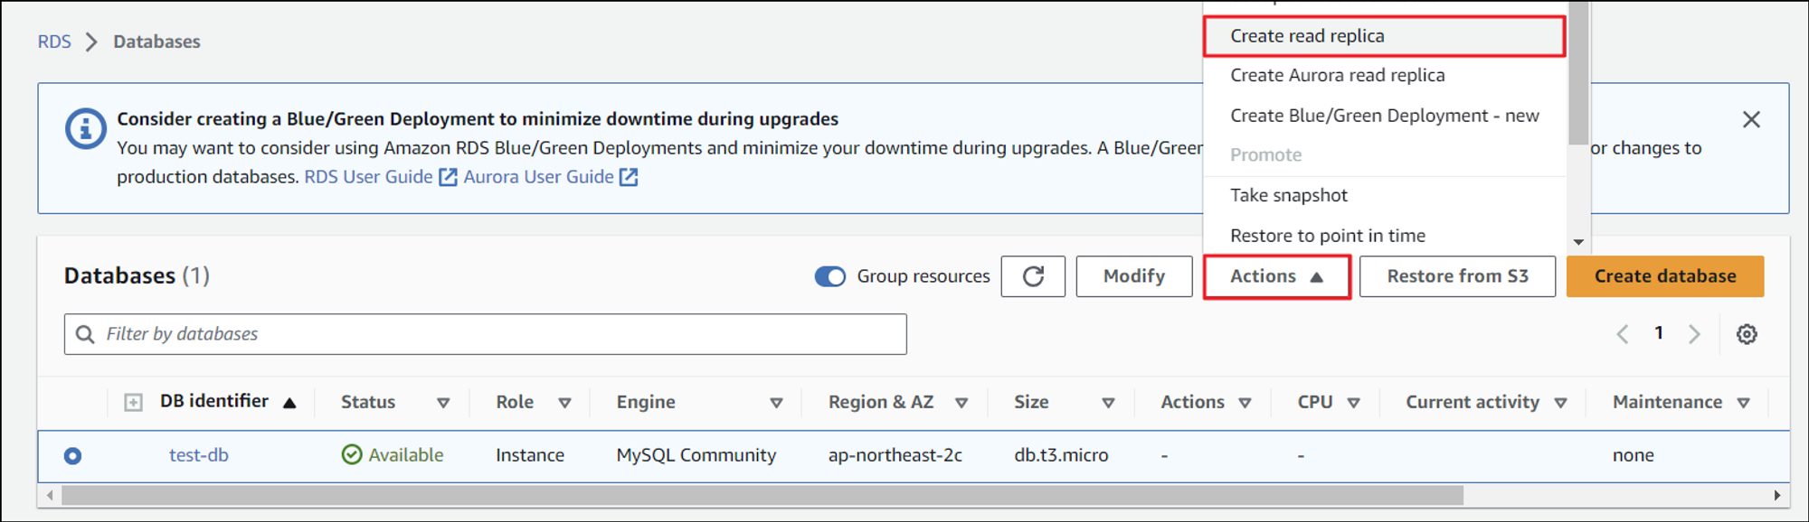Click the external link icon beside RDS User Guide

[448, 177]
